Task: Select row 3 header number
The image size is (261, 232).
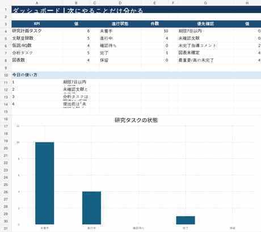Action: coord(6,24)
